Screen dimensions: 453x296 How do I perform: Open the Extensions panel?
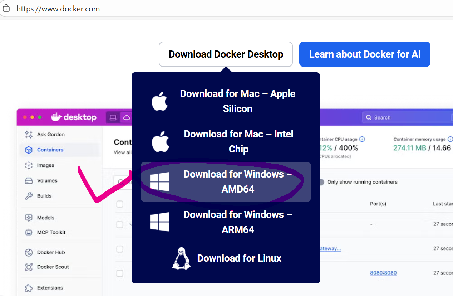point(27,287)
